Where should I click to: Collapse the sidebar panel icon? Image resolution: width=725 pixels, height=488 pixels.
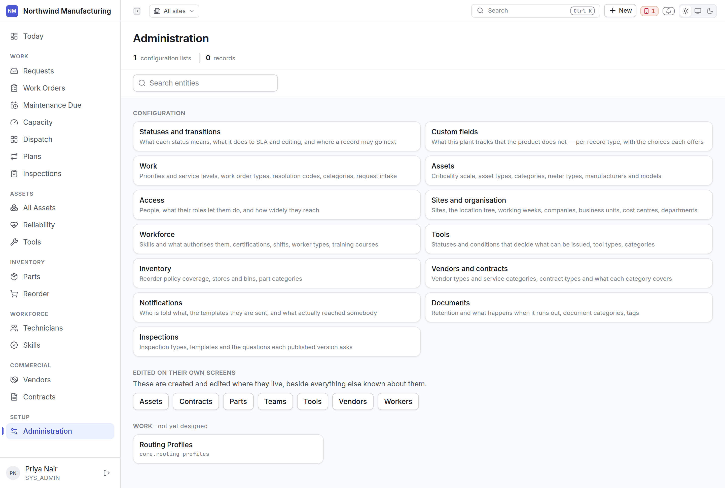coord(137,11)
